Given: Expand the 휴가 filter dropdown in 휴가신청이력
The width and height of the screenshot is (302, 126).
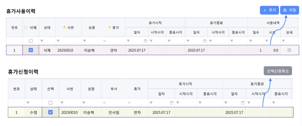Looking at the screenshot, I should point(129,103).
